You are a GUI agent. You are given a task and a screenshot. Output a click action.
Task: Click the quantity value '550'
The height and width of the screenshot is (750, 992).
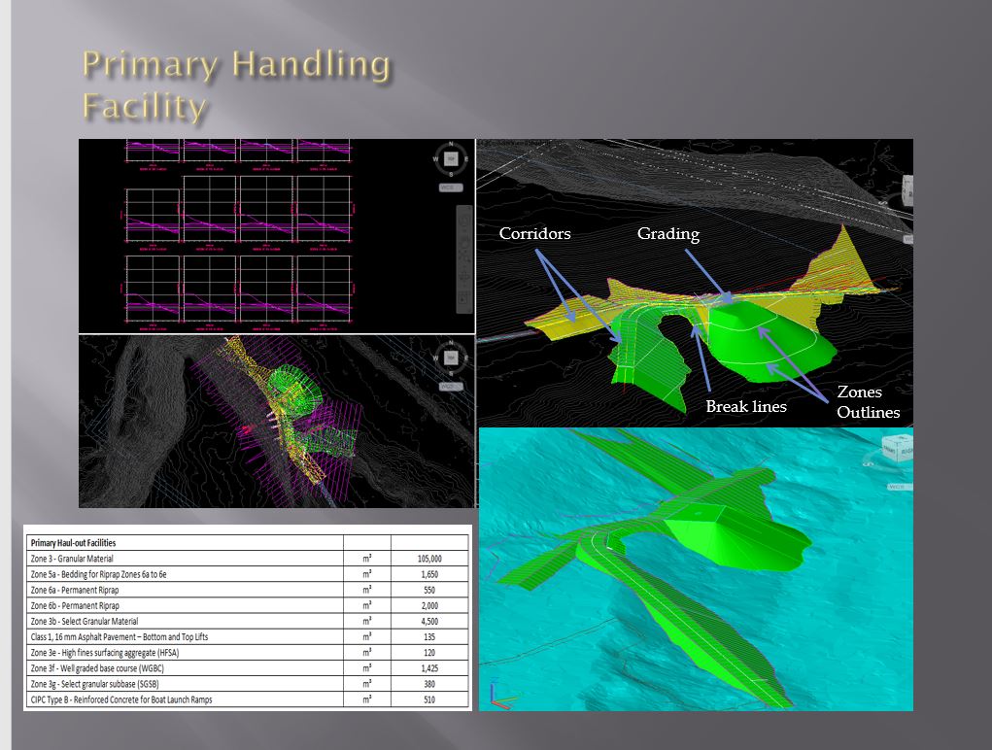[x=429, y=590]
